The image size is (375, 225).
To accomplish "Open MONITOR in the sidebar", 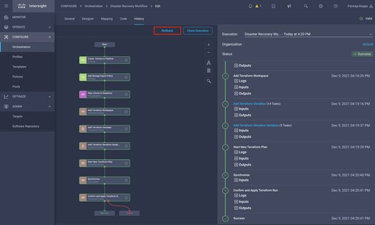I will point(27,17).
